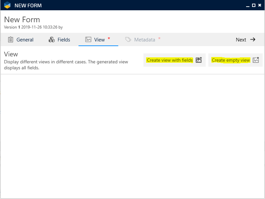Go to the Metadata tab
This screenshot has height=199, width=265.
coord(144,40)
